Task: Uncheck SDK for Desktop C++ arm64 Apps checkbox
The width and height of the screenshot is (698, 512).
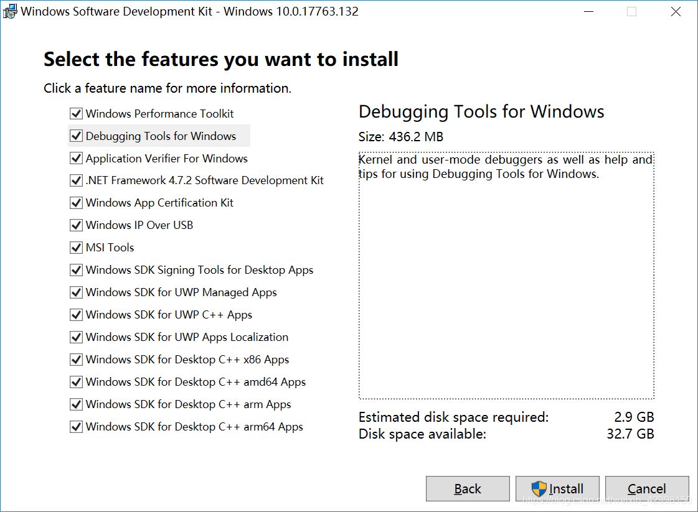Action: [x=76, y=427]
